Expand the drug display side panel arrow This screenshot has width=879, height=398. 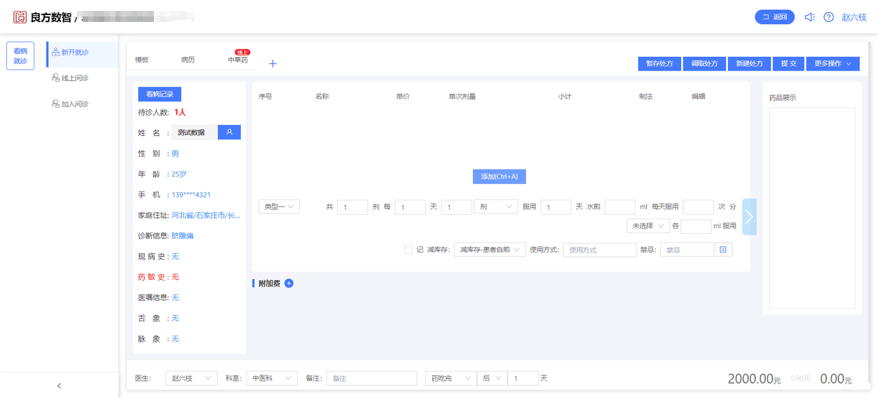coord(749,217)
